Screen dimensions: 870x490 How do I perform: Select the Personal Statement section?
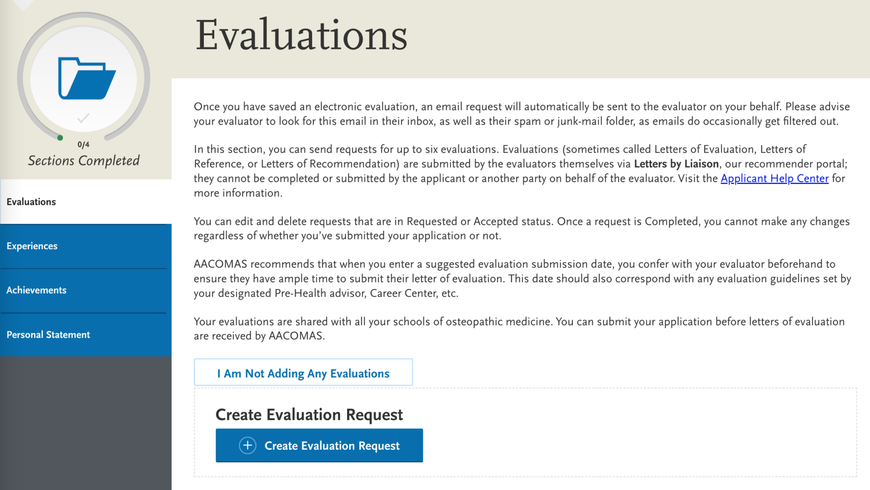point(48,335)
